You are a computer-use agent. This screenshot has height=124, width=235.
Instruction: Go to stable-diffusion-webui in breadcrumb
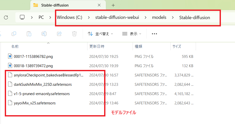click(117, 17)
